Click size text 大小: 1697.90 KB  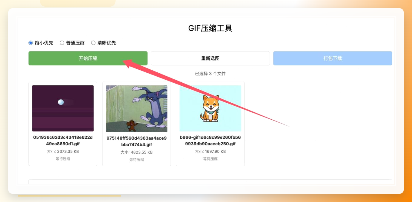click(210, 151)
